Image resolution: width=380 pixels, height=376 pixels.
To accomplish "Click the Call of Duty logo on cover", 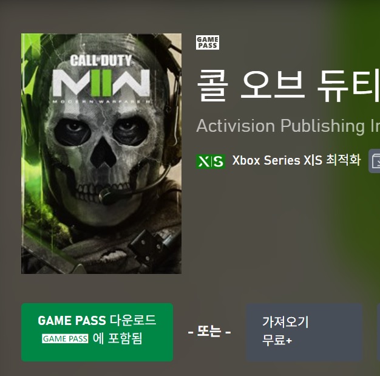I will coord(101,60).
